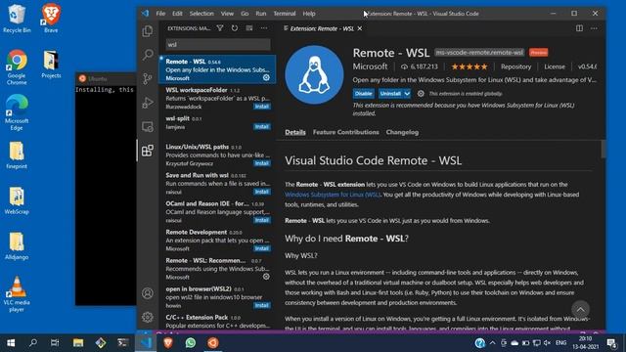Open the action center notifications icon
Screen dimensions: 626x352
[x=611, y=343]
